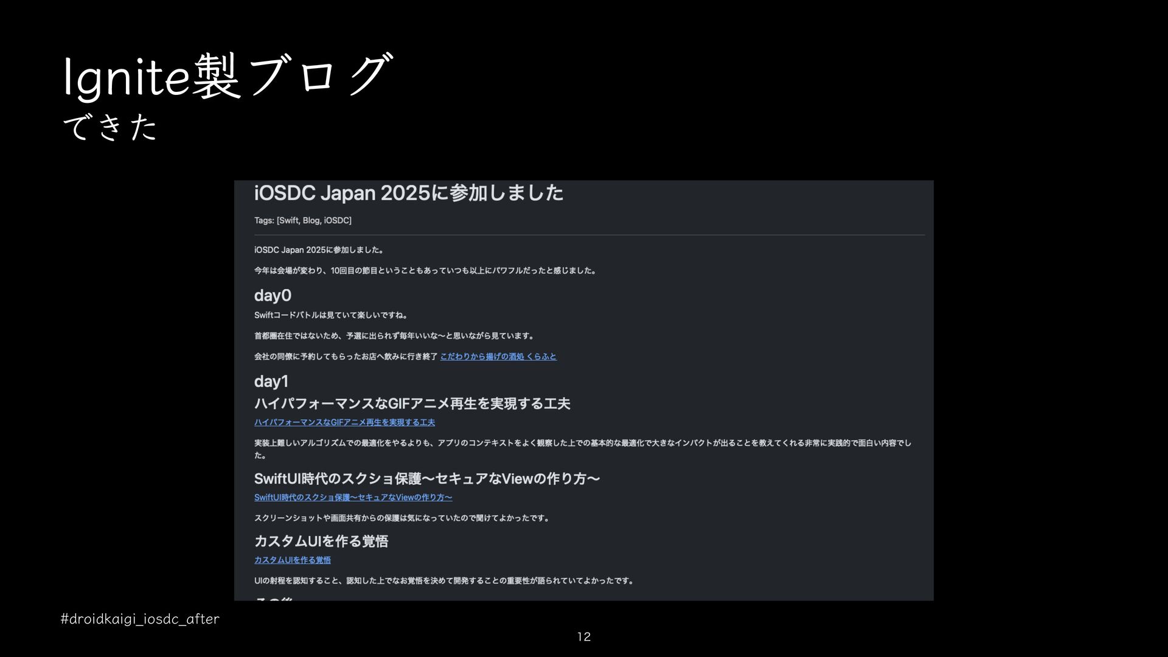The height and width of the screenshot is (657, 1168).
Task: Click the slide title Ignite製ブログ
Action: (228, 77)
